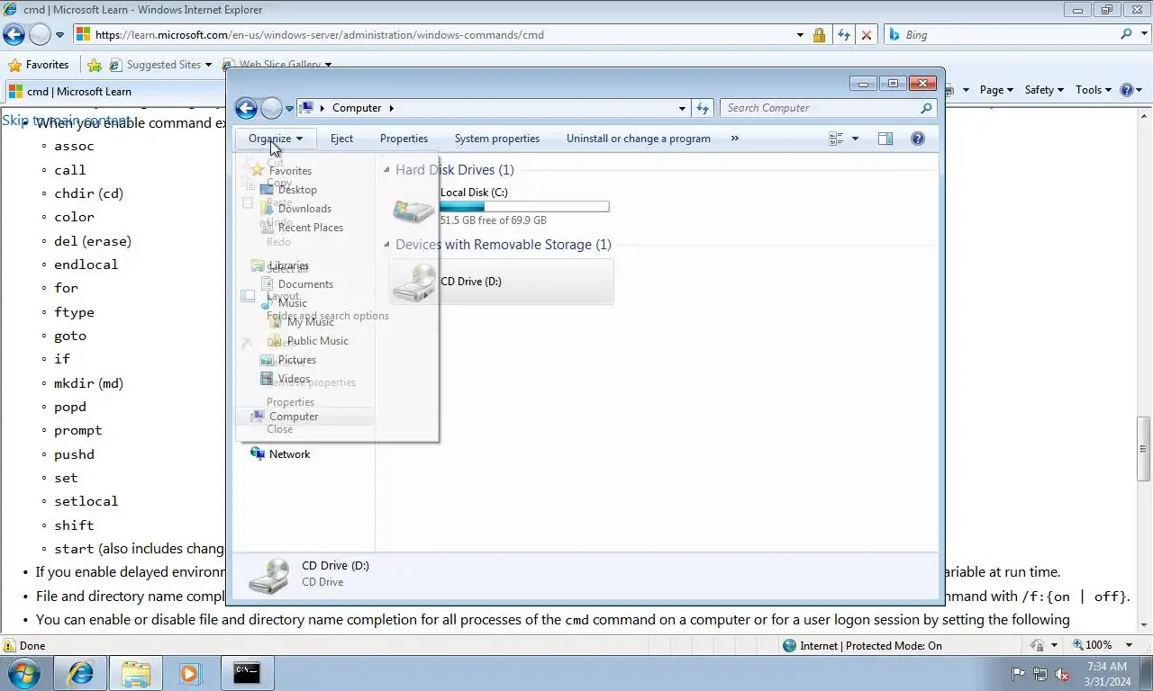Click the IE address bar URL field

tap(432, 35)
